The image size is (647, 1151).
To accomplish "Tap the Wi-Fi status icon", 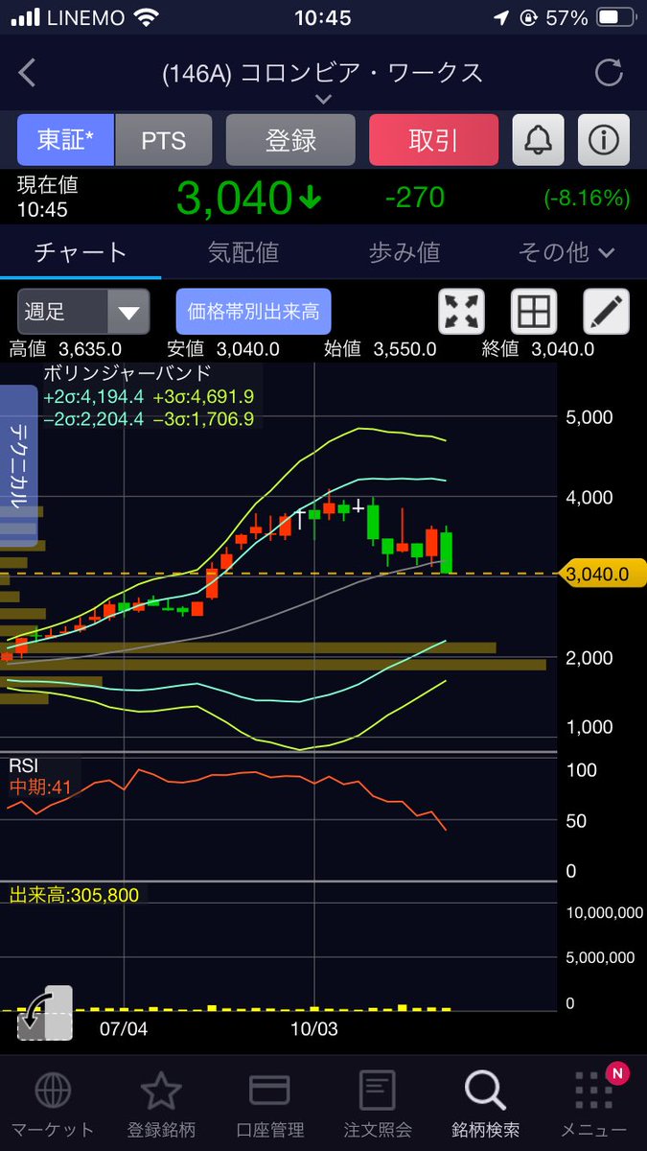I will (x=148, y=17).
